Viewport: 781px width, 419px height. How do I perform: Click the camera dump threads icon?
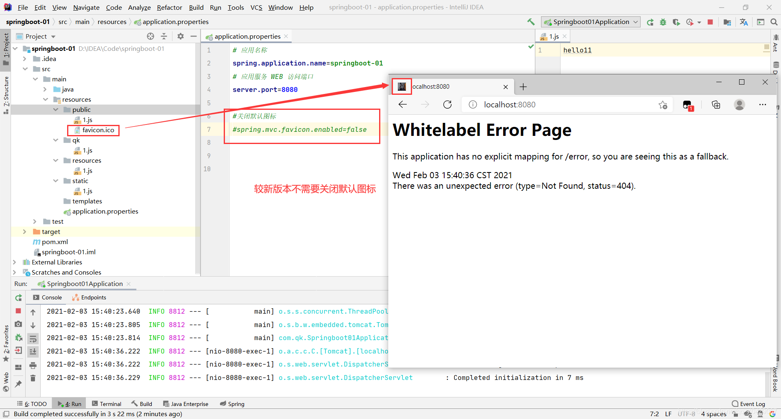[18, 324]
